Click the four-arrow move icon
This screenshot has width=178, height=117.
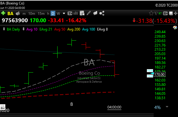176,13
